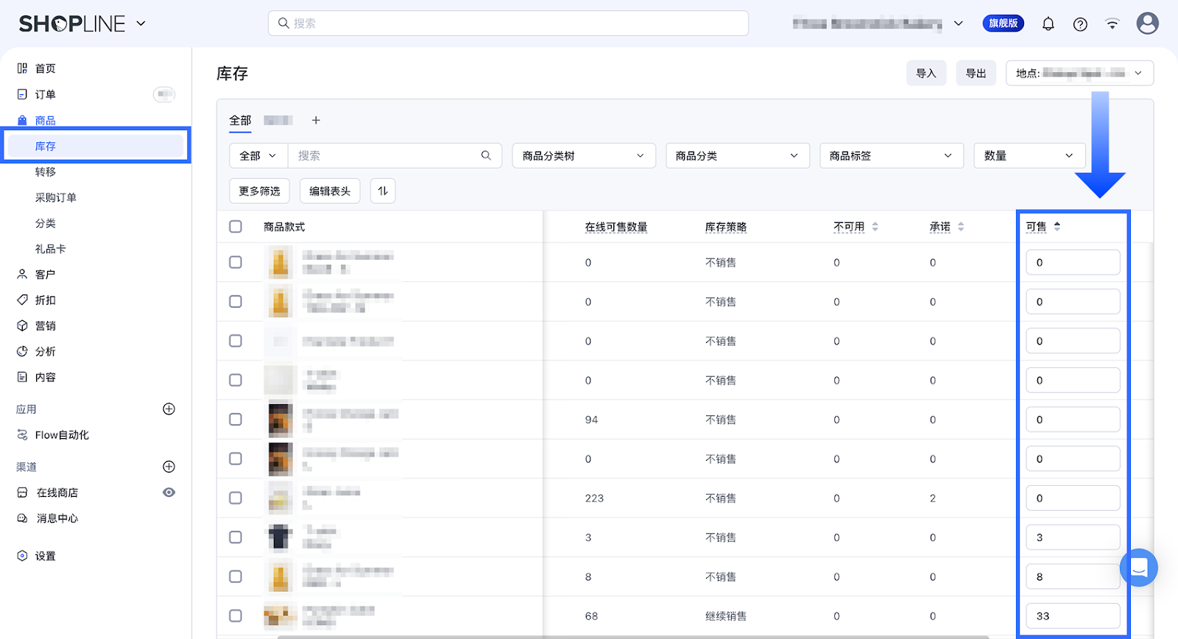
Task: Add a sales channel with plus icon
Action: click(169, 467)
